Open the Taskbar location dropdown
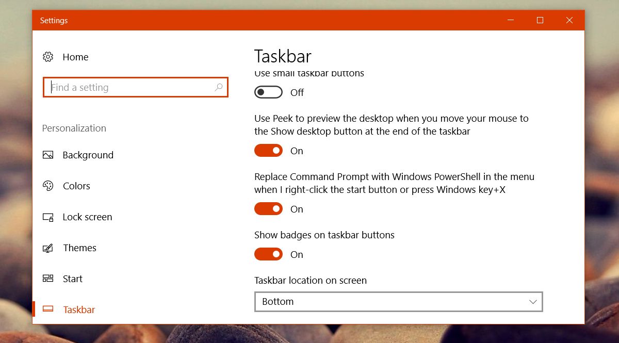Image resolution: width=619 pixels, height=343 pixels. click(x=399, y=302)
